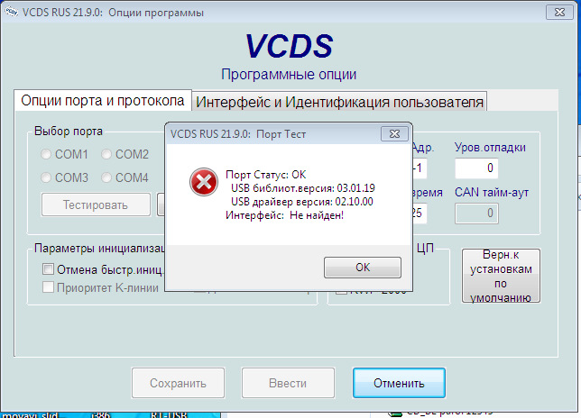This screenshot has width=581, height=418.
Task: Toggle the Приоритет К-линии checkbox
Action: [49, 287]
